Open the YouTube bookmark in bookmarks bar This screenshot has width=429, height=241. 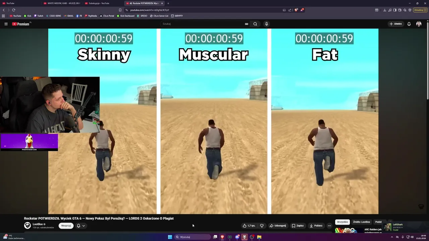click(x=15, y=16)
